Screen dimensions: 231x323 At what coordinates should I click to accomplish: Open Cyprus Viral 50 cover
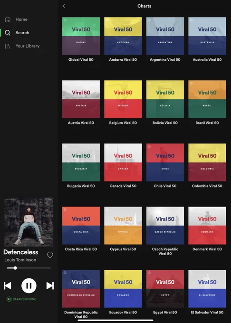[123, 226]
